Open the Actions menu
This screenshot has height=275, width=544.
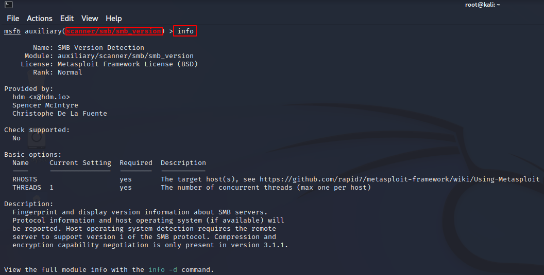point(40,19)
